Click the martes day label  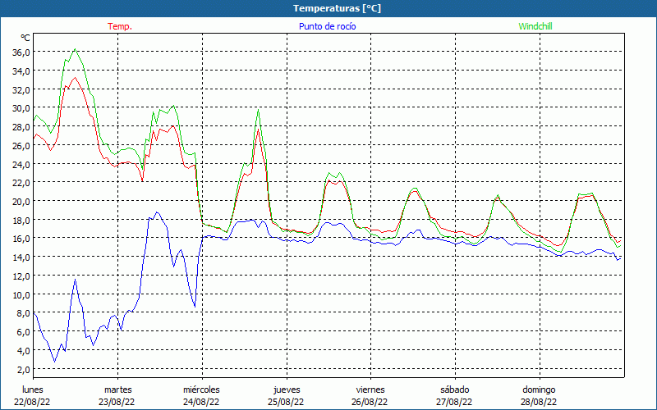[x=118, y=390]
